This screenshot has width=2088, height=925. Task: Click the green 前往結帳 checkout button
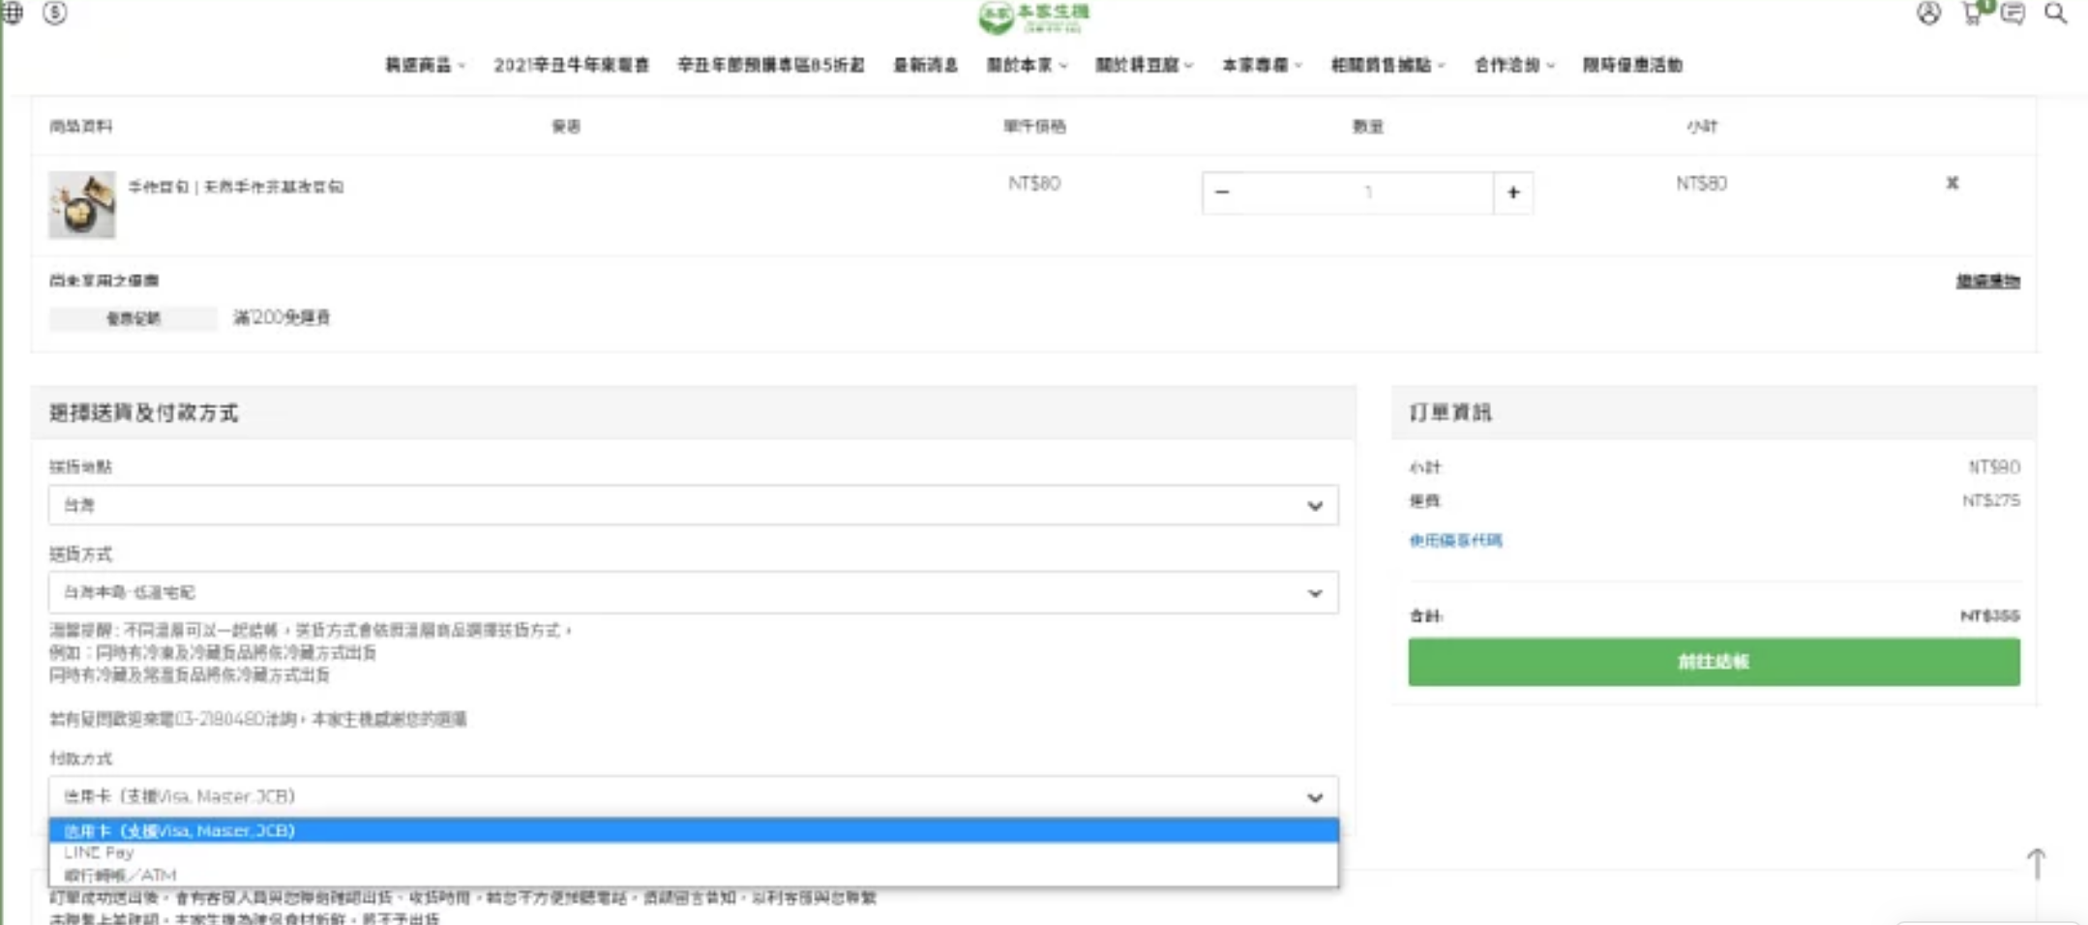pyautogui.click(x=1713, y=662)
